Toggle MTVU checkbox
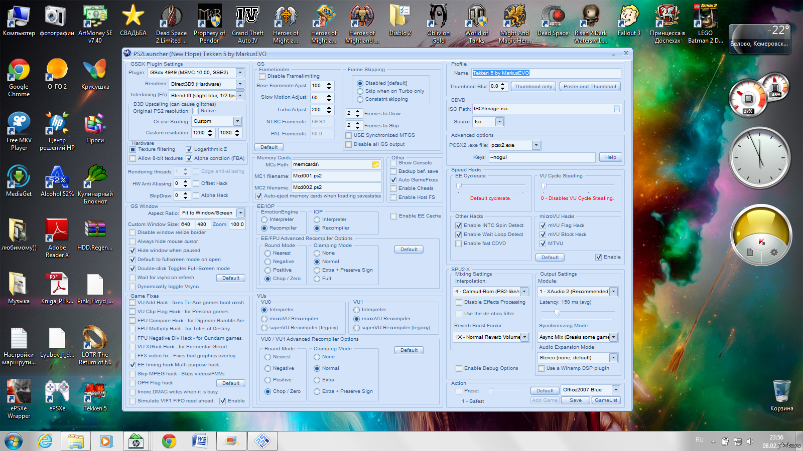Image resolution: width=803 pixels, height=451 pixels. [543, 244]
